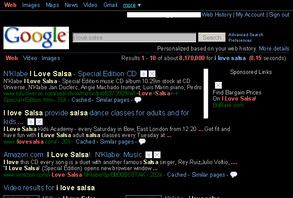Select the Web results tab below the logo

12,58
